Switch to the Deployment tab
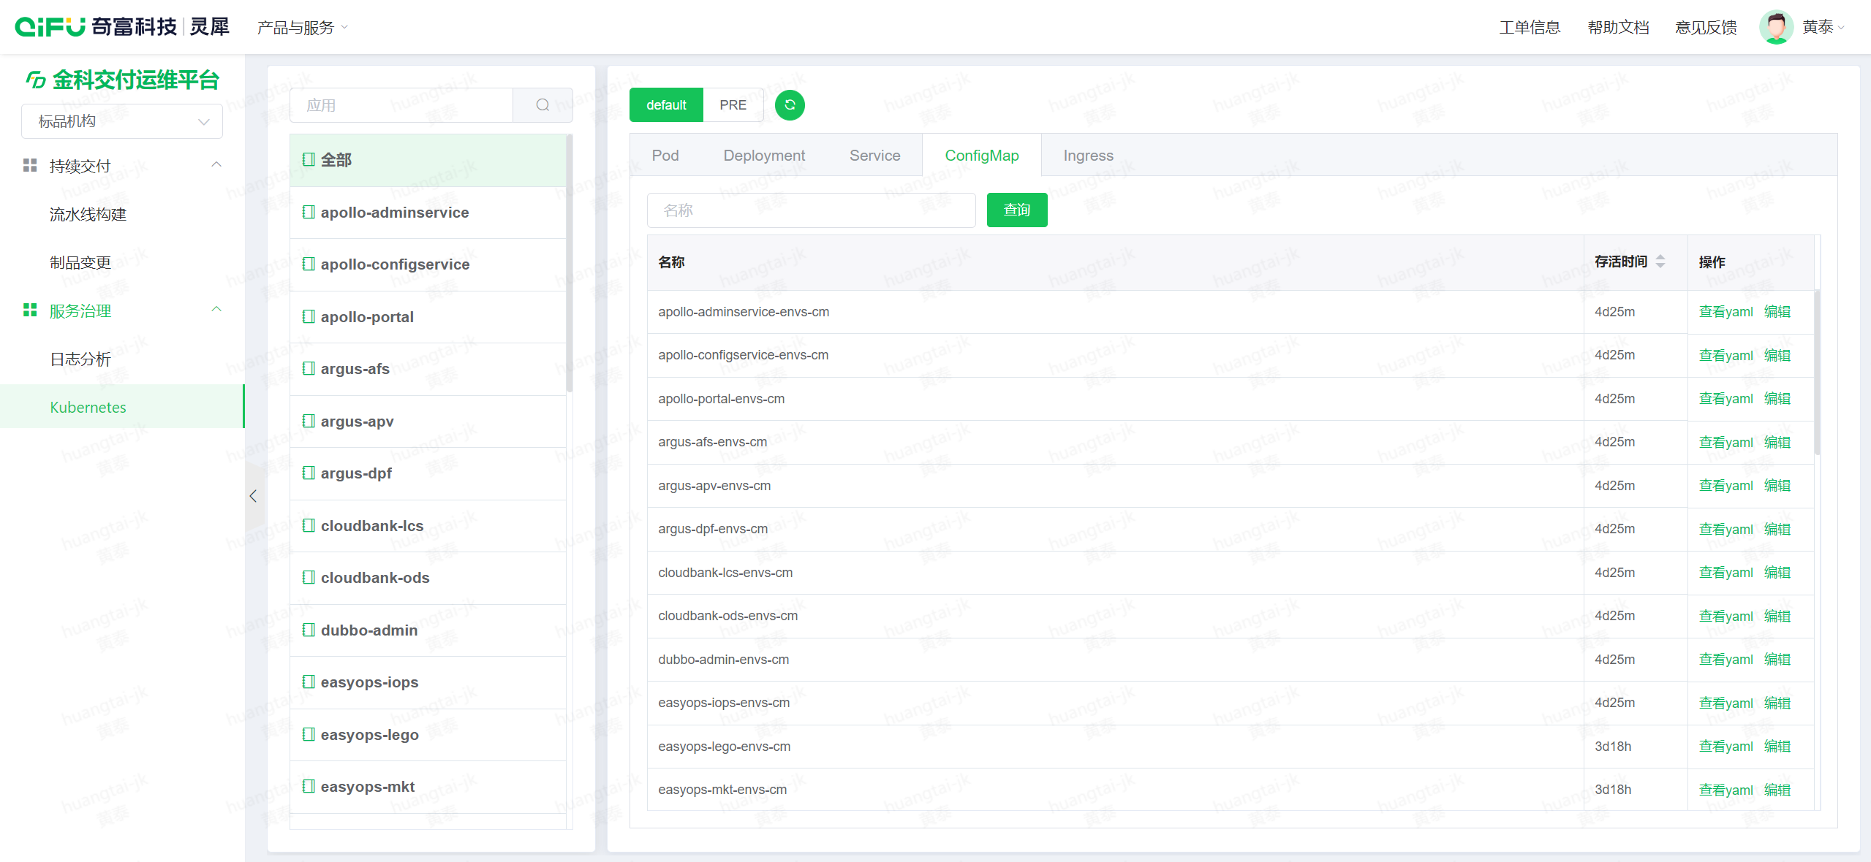1871x862 pixels. 763,156
